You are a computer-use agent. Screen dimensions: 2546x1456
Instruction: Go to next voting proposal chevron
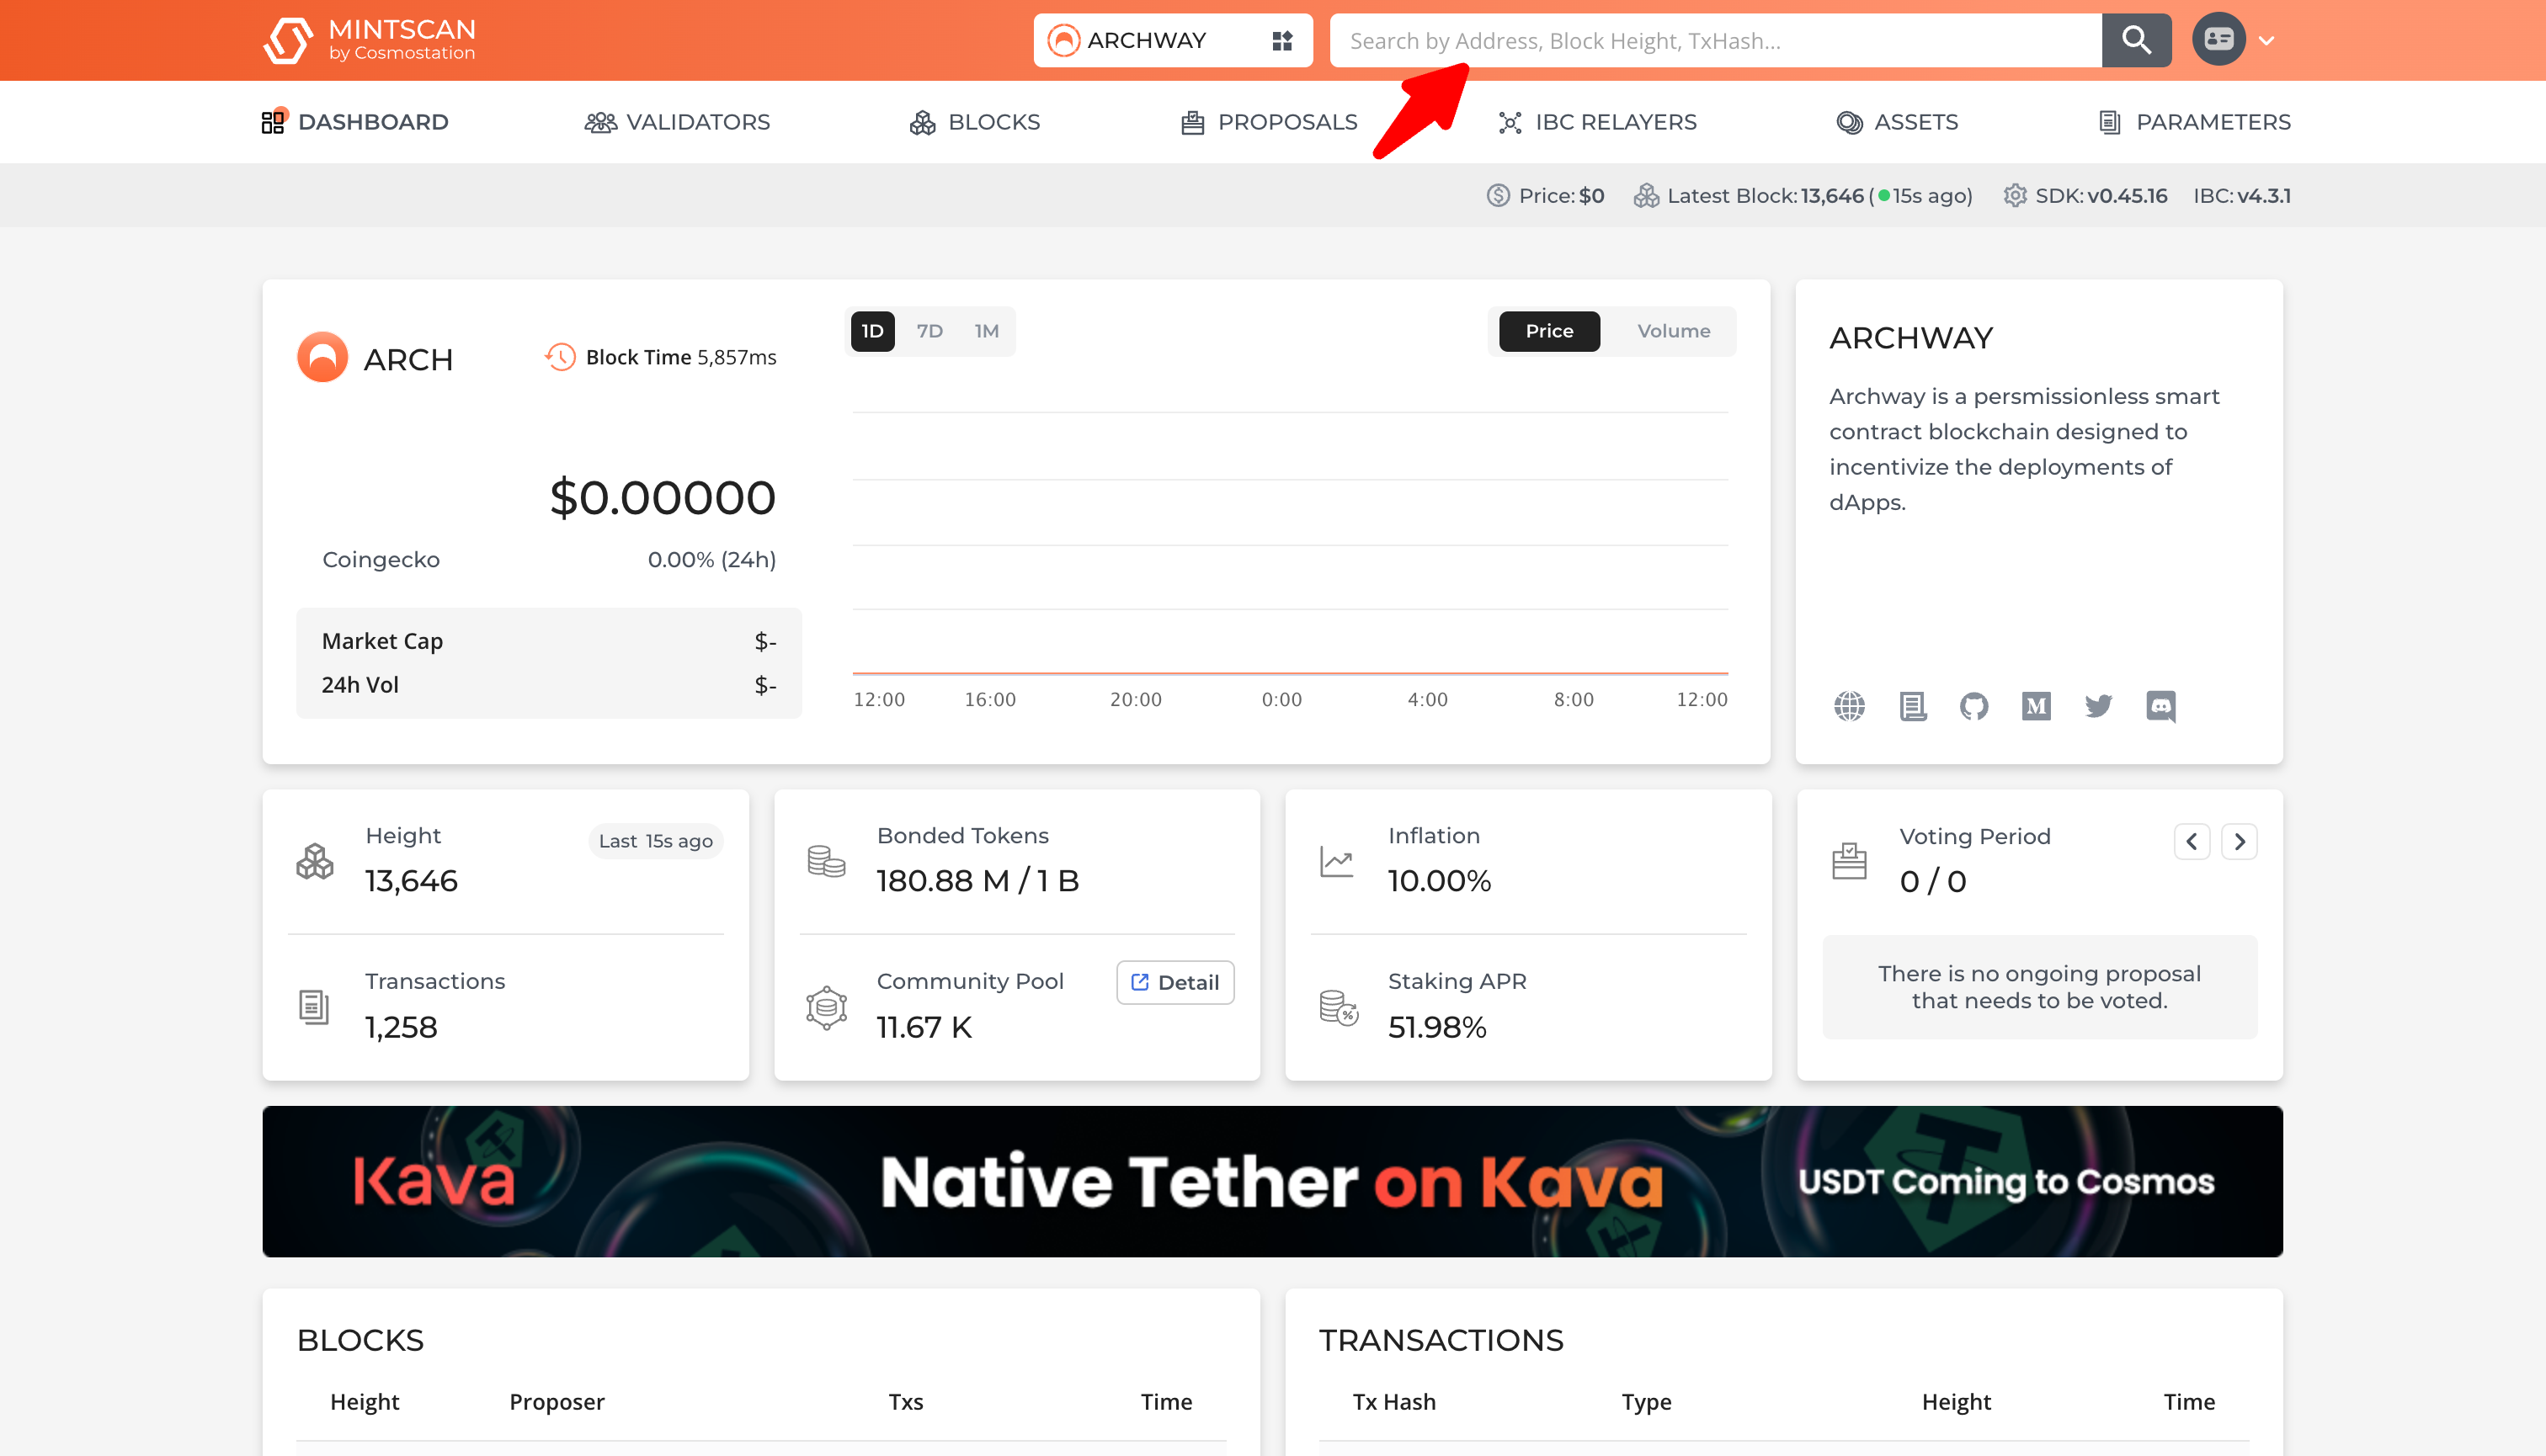[x=2239, y=842]
